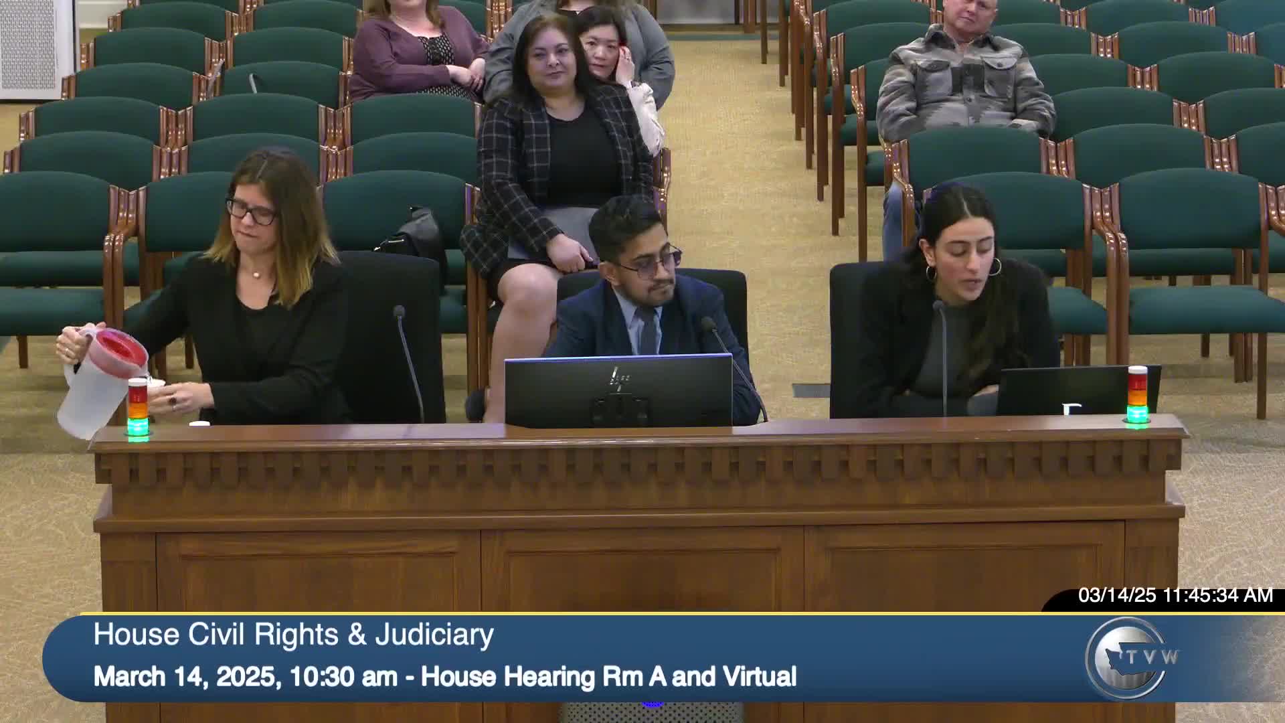This screenshot has width=1285, height=723.
Task: Click the 'March 14, 2025, 10:30 am' hearing line
Action: 445,676
